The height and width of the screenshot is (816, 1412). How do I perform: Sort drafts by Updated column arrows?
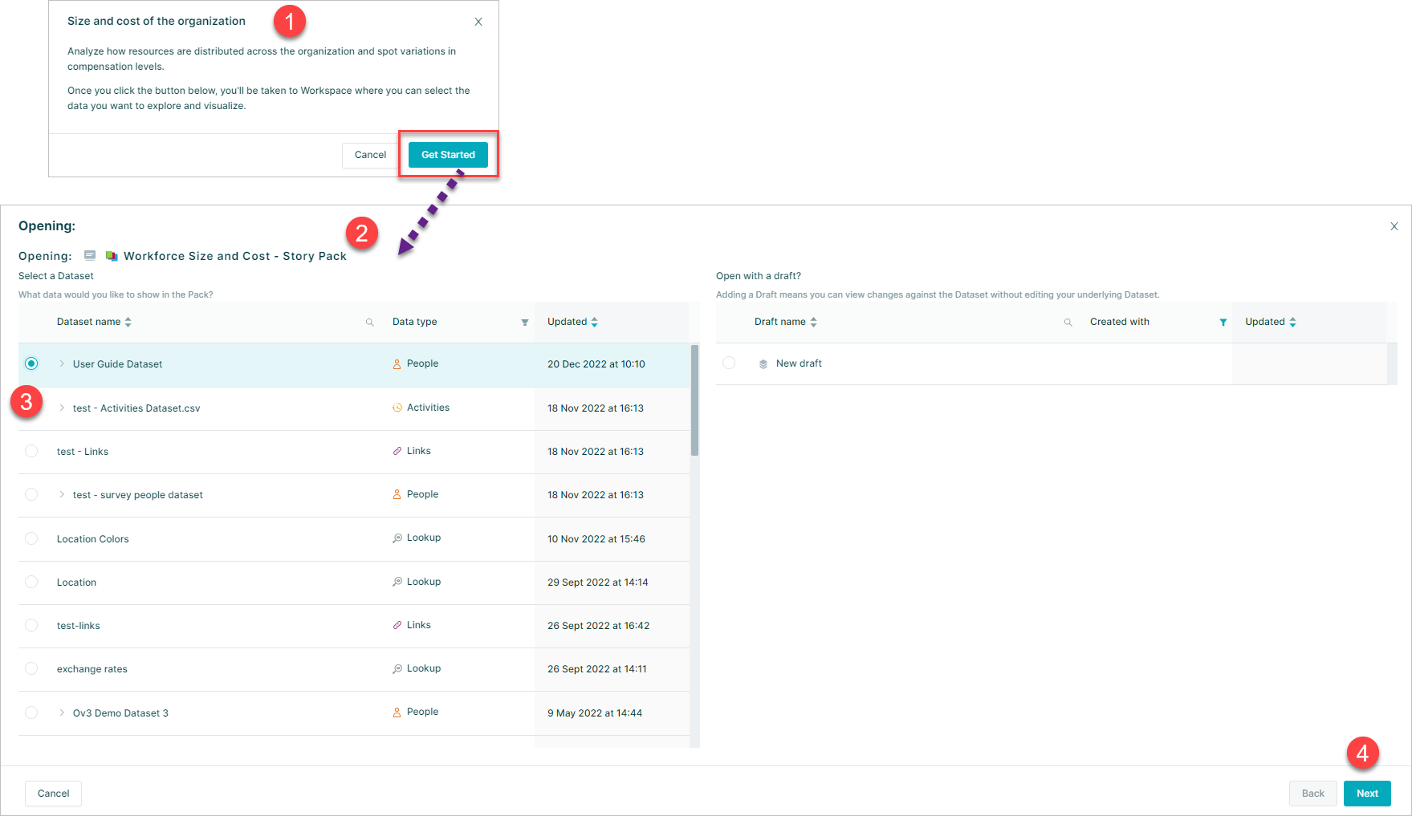point(1292,323)
